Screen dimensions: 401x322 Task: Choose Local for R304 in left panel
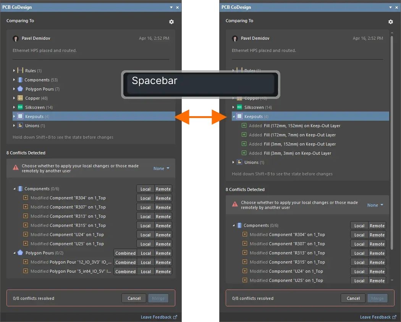click(x=145, y=198)
